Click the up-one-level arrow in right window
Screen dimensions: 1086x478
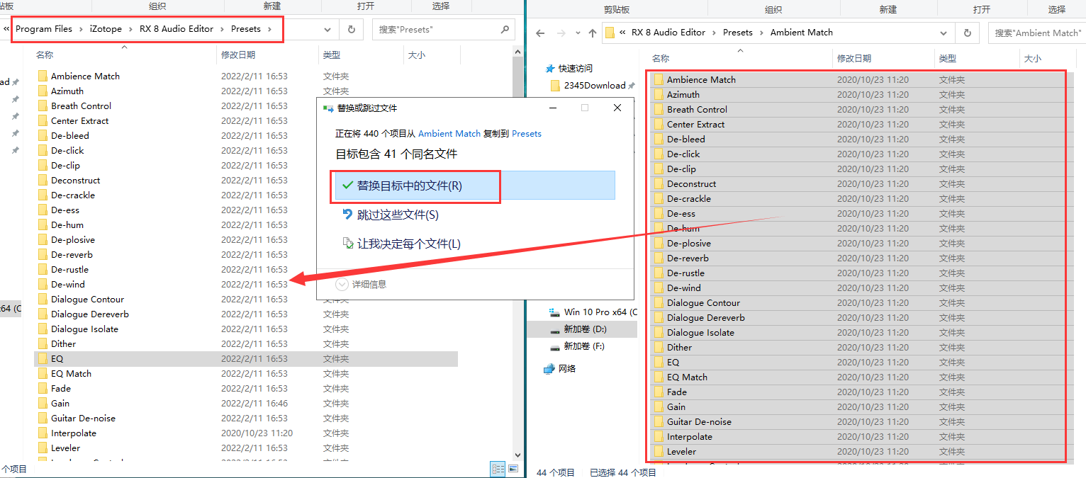click(x=593, y=33)
